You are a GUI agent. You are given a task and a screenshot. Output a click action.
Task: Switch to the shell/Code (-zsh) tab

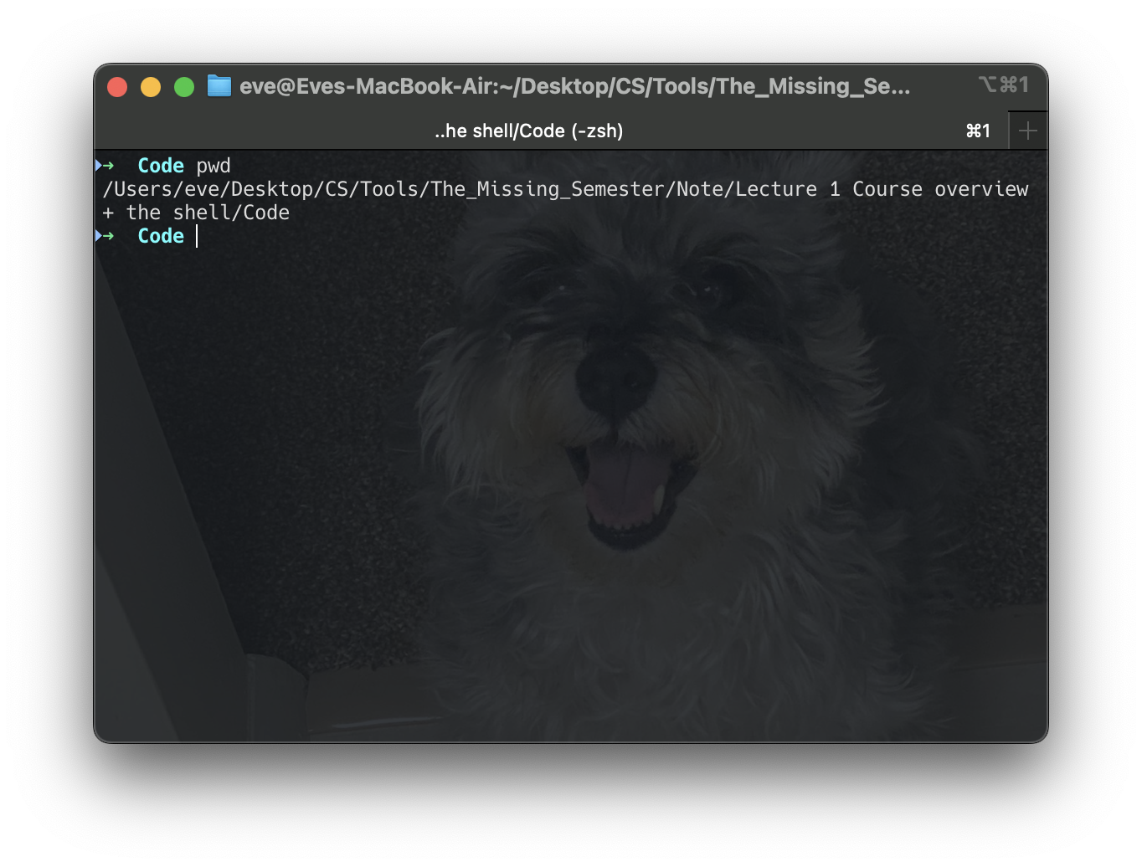pyautogui.click(x=528, y=130)
